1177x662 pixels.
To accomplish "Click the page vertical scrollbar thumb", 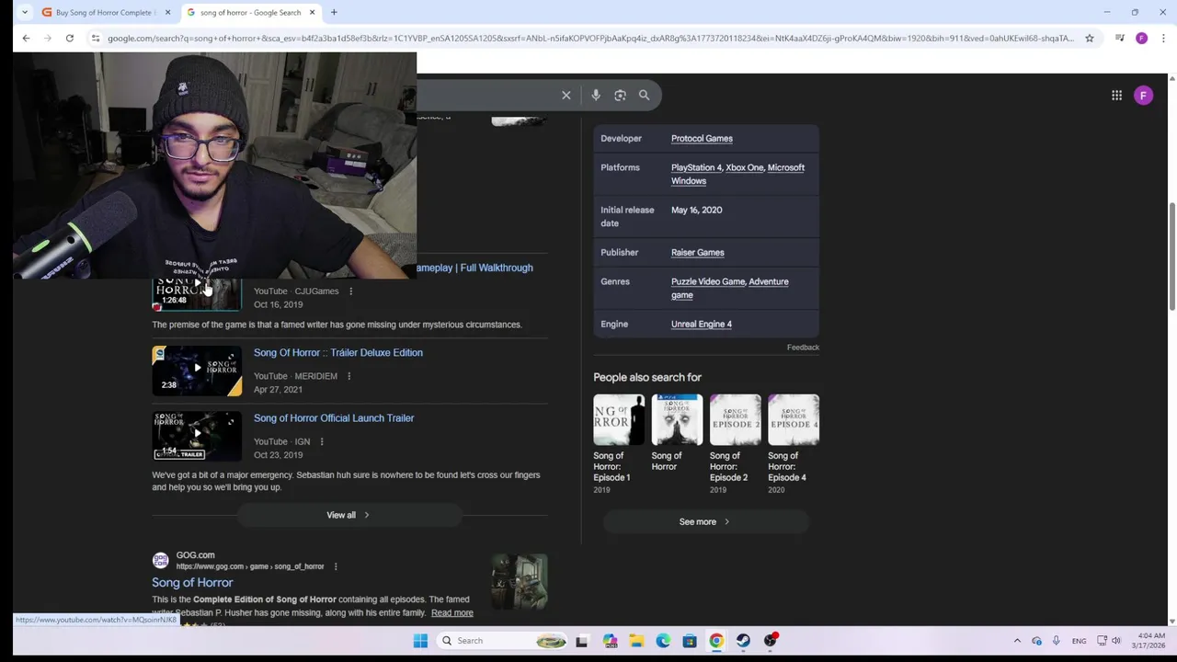I will pos(1172,256).
